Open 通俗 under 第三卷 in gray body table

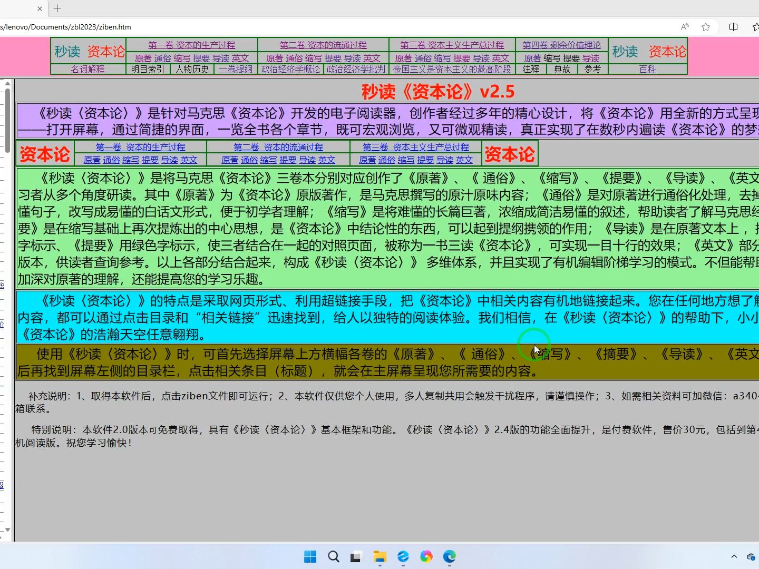pos(387,160)
